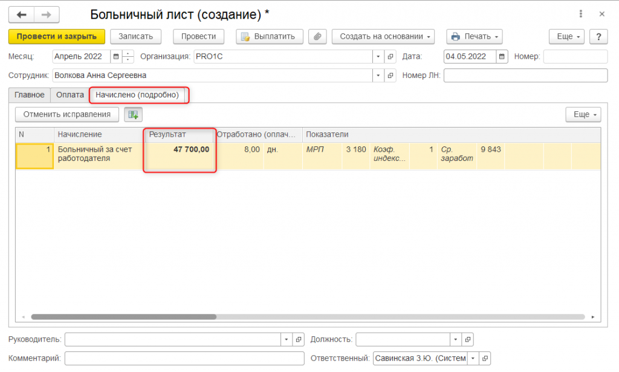The image size is (619, 372).
Task: Open Сотрудник record via open-form icon
Action: (391, 76)
